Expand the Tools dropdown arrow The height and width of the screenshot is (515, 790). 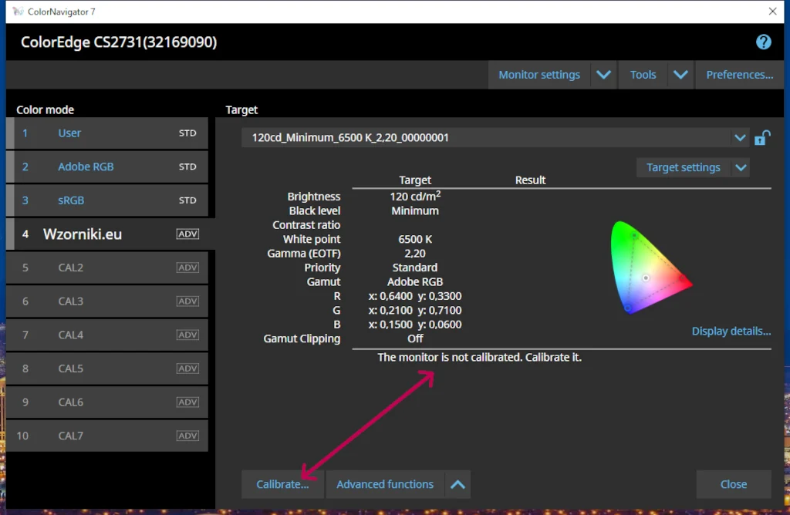(x=680, y=75)
